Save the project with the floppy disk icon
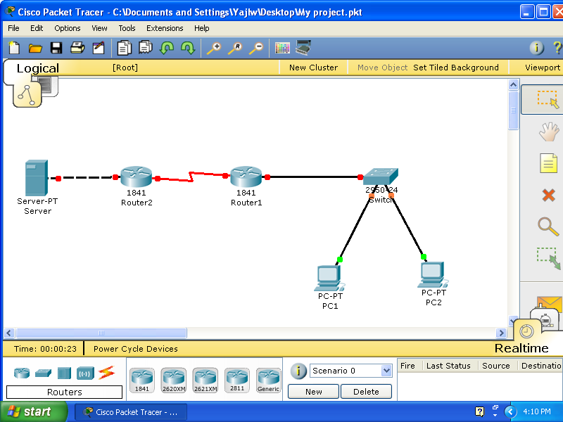563x422 pixels. tap(56, 48)
